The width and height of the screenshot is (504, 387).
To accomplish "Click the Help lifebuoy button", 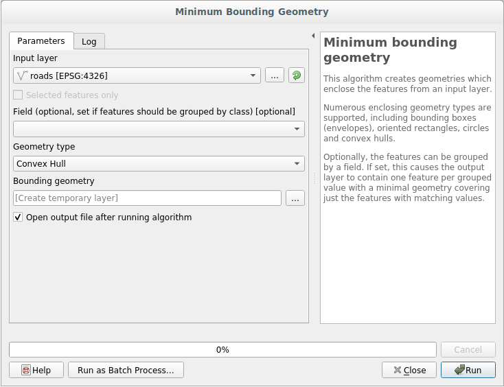I will coord(36,370).
